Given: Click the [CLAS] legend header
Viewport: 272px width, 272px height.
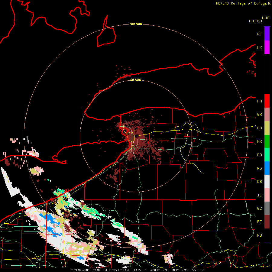Looking at the screenshot, I should coord(255,21).
